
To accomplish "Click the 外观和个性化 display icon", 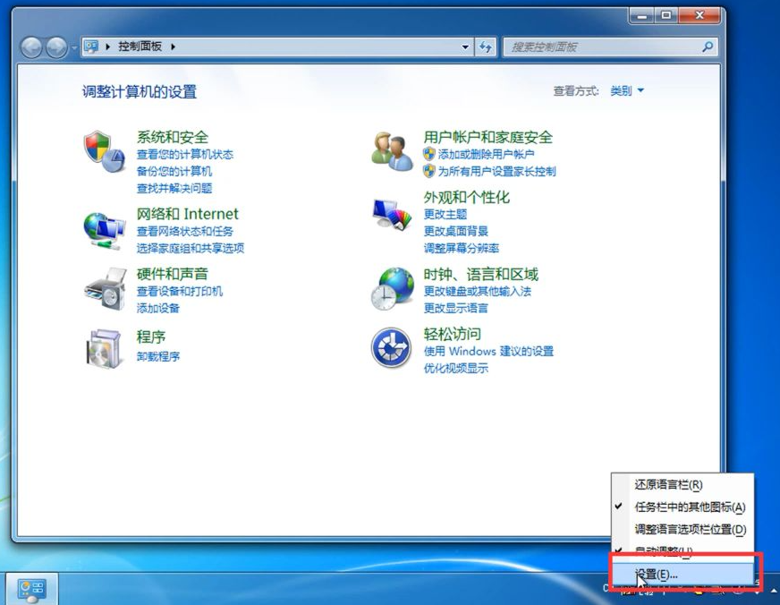I will tap(391, 215).
